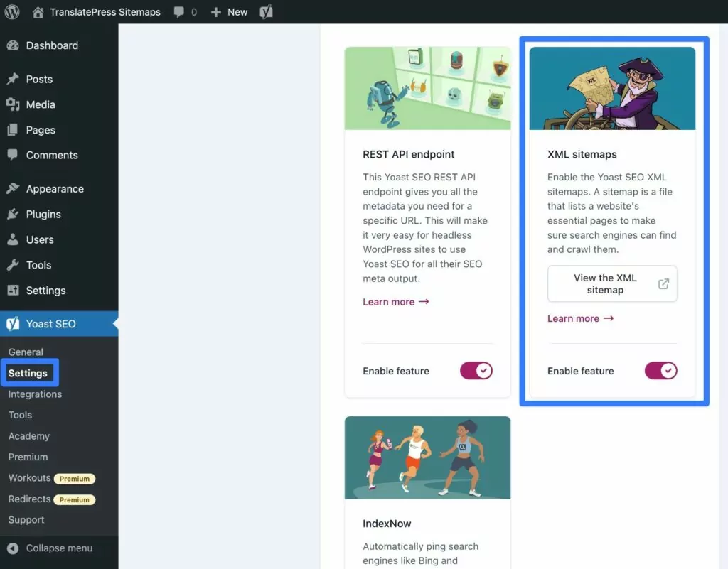The height and width of the screenshot is (569, 728).
Task: Select the Yoast SEO menu item
Action: (x=59, y=324)
